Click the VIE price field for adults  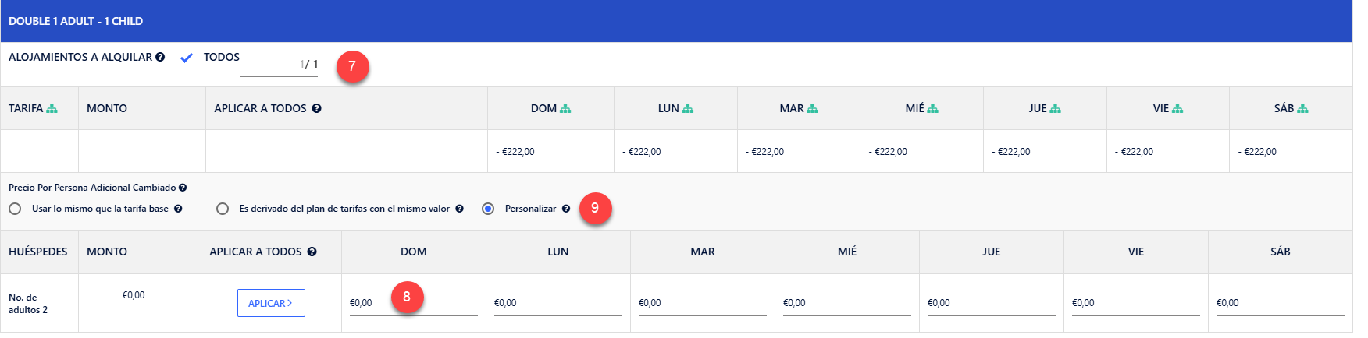point(1135,303)
